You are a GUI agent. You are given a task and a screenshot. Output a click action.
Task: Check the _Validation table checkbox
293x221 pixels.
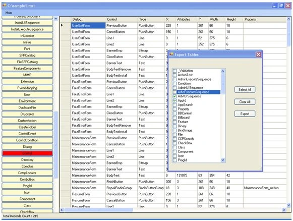tap(174, 71)
